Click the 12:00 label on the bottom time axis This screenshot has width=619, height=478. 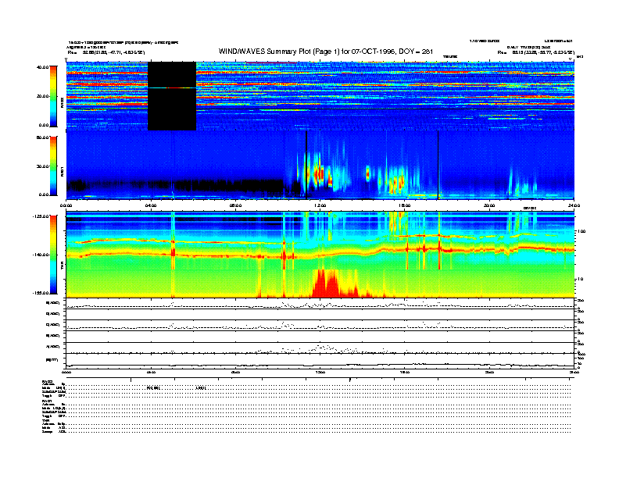coord(320,372)
